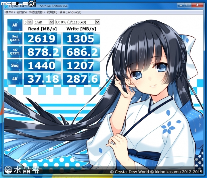The height and width of the screenshot is (178, 207).
Task: Click the 4K read result 37.18
Action: coord(42,79)
